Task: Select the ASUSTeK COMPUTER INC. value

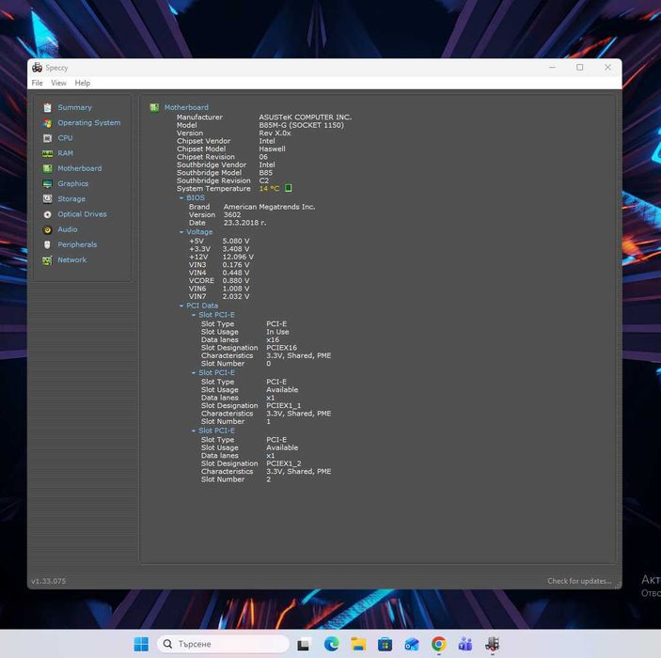Action: click(x=306, y=117)
